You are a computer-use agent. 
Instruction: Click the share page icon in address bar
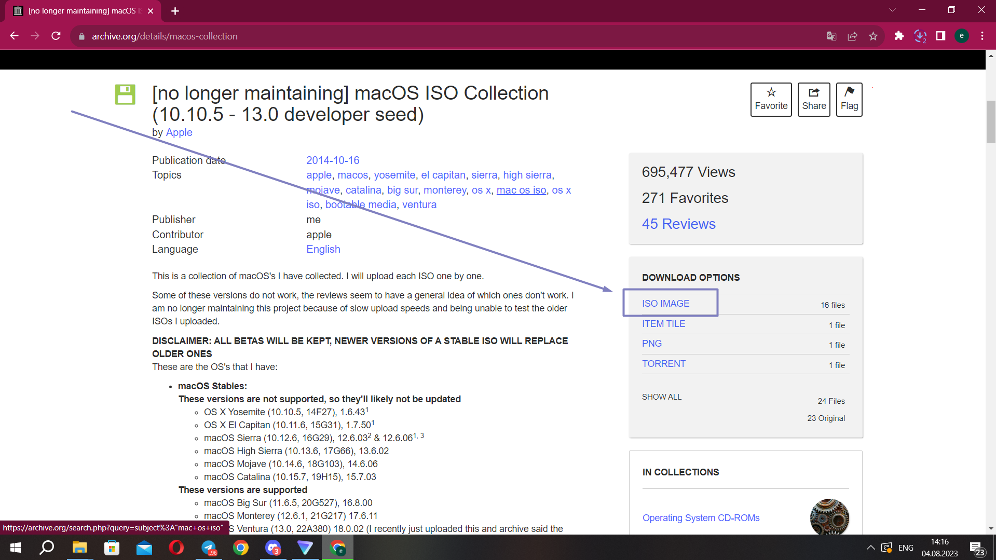pyautogui.click(x=852, y=36)
